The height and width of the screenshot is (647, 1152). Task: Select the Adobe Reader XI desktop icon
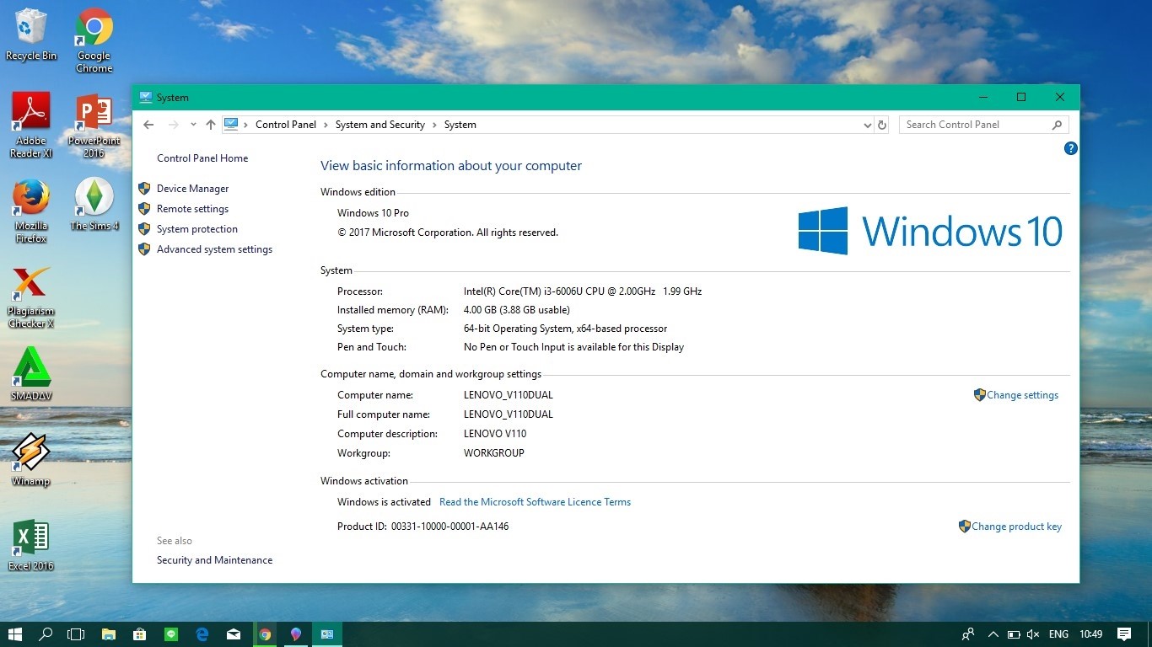pyautogui.click(x=31, y=126)
